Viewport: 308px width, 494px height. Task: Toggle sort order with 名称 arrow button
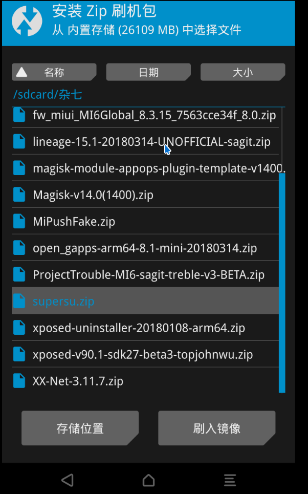pos(54,72)
